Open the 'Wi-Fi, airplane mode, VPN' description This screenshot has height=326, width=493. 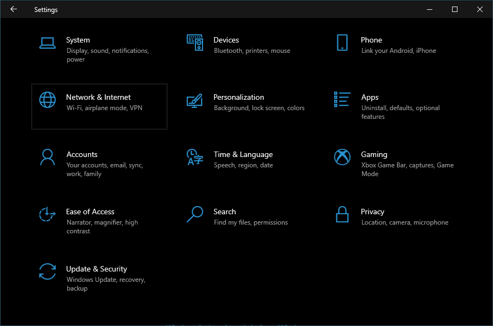pos(104,108)
